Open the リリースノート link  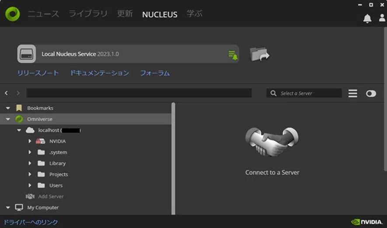pyautogui.click(x=38, y=73)
